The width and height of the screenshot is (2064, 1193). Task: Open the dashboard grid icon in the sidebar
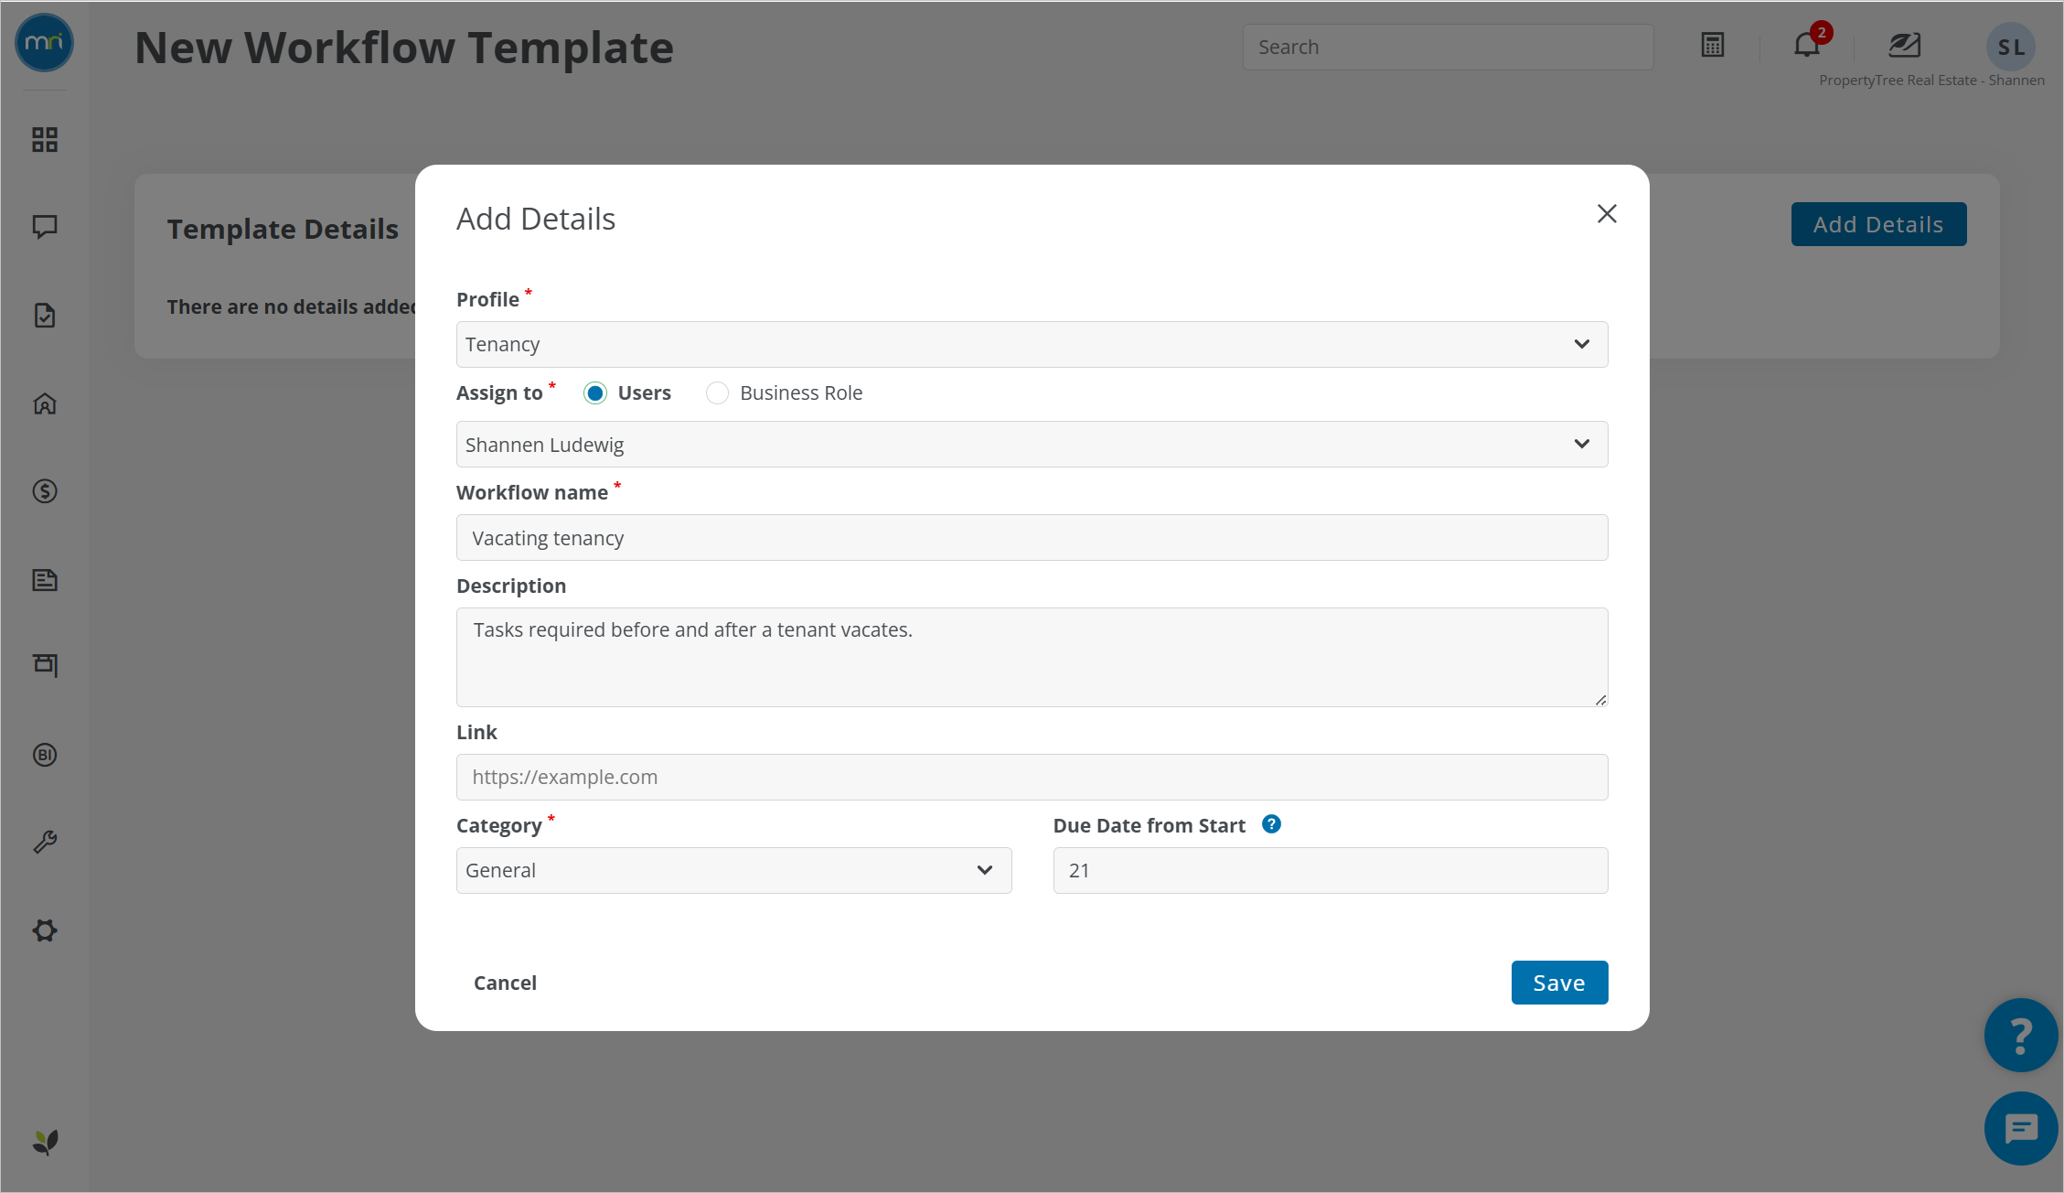pos(45,139)
